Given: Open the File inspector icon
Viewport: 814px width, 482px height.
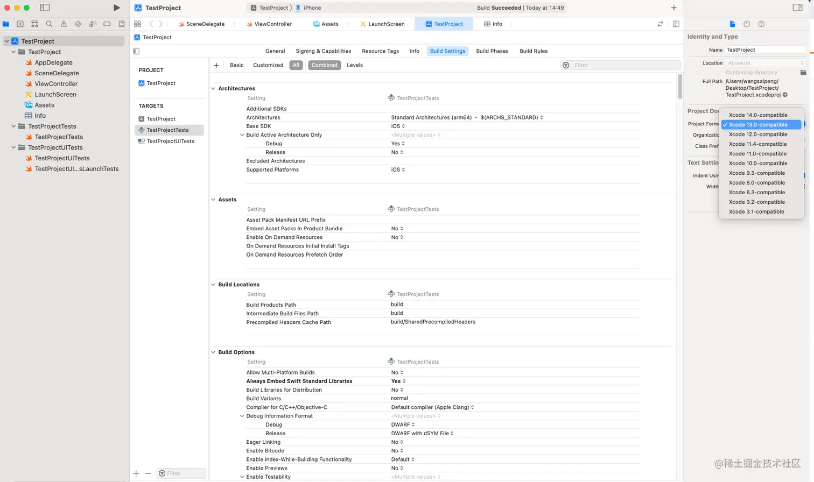Looking at the screenshot, I should (732, 24).
